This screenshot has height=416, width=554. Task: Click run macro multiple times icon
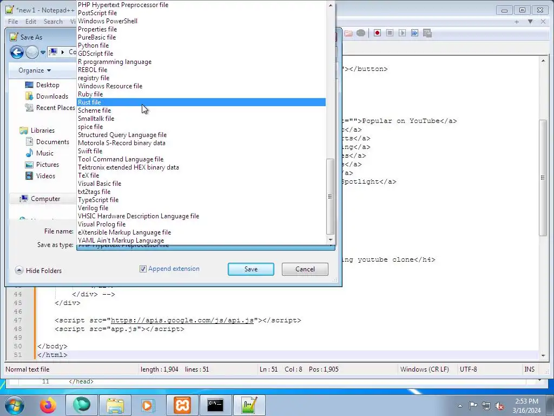click(414, 33)
